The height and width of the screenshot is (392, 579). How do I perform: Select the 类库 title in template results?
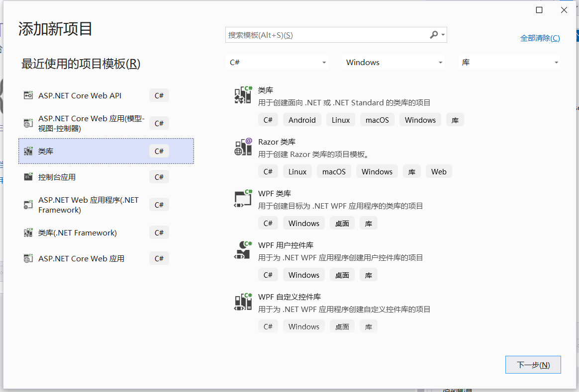coord(266,90)
